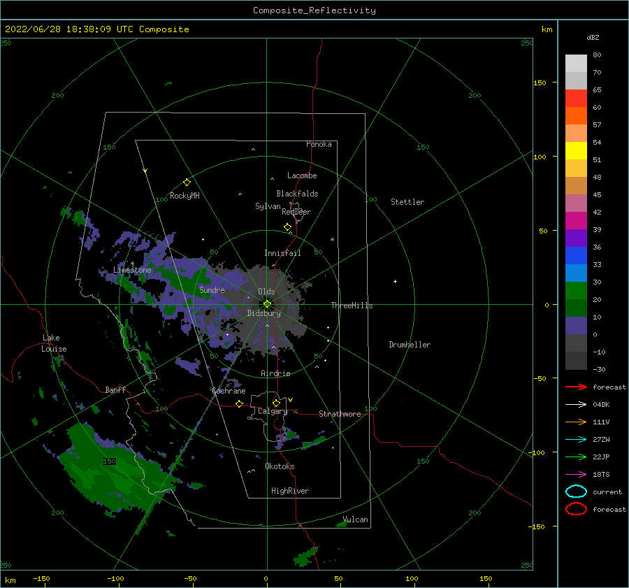Click the Blackfalds label
The image size is (629, 588).
coord(297,194)
